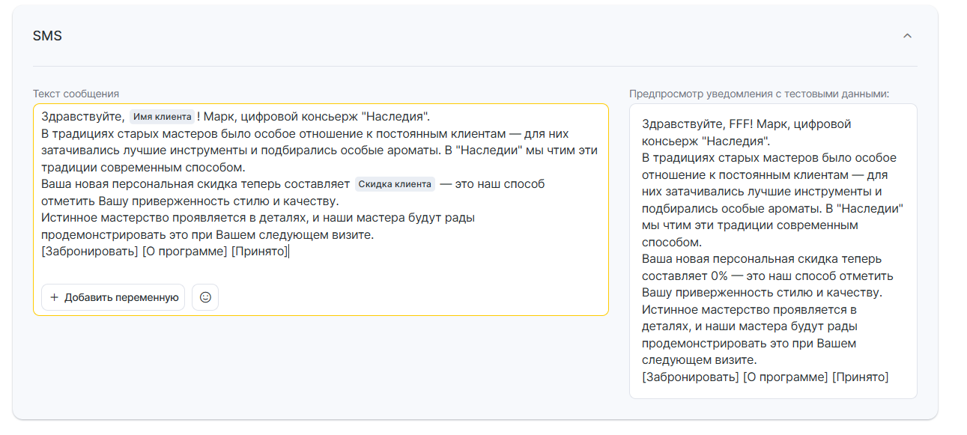This screenshot has width=967, height=435.
Task: Click [Забронировать] in the preview panel
Action: coord(691,377)
